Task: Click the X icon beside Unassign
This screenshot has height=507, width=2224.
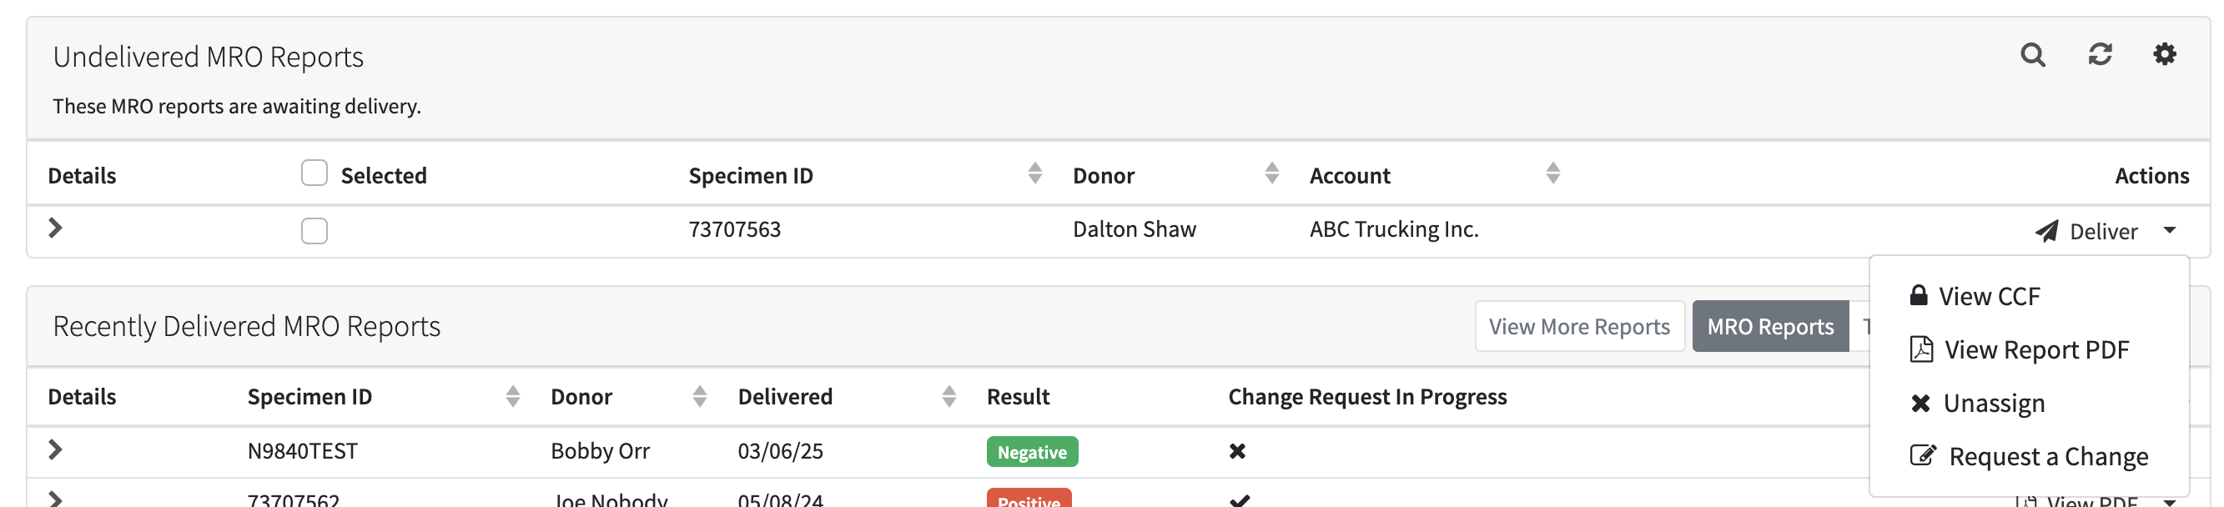Action: click(x=1920, y=403)
